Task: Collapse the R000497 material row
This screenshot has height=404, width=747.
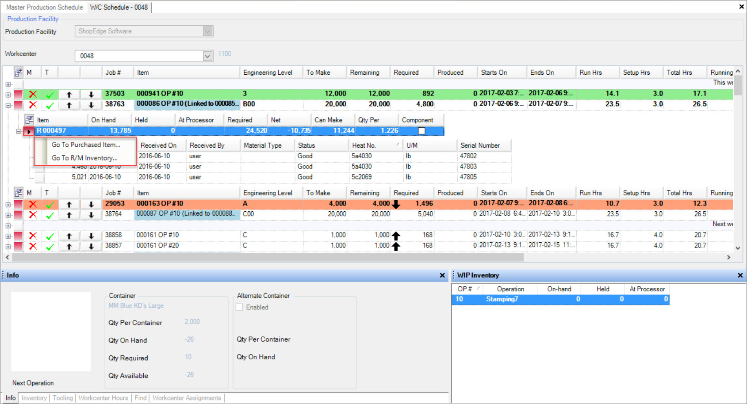Action: pos(19,131)
